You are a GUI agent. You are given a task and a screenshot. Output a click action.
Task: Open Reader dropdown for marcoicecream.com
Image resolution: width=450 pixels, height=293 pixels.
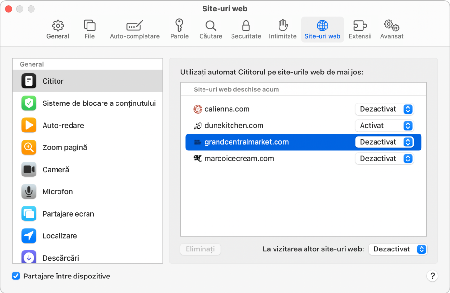[x=384, y=159]
